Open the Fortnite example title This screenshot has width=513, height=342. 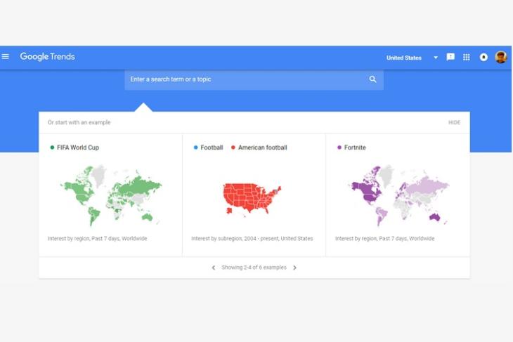pos(355,147)
